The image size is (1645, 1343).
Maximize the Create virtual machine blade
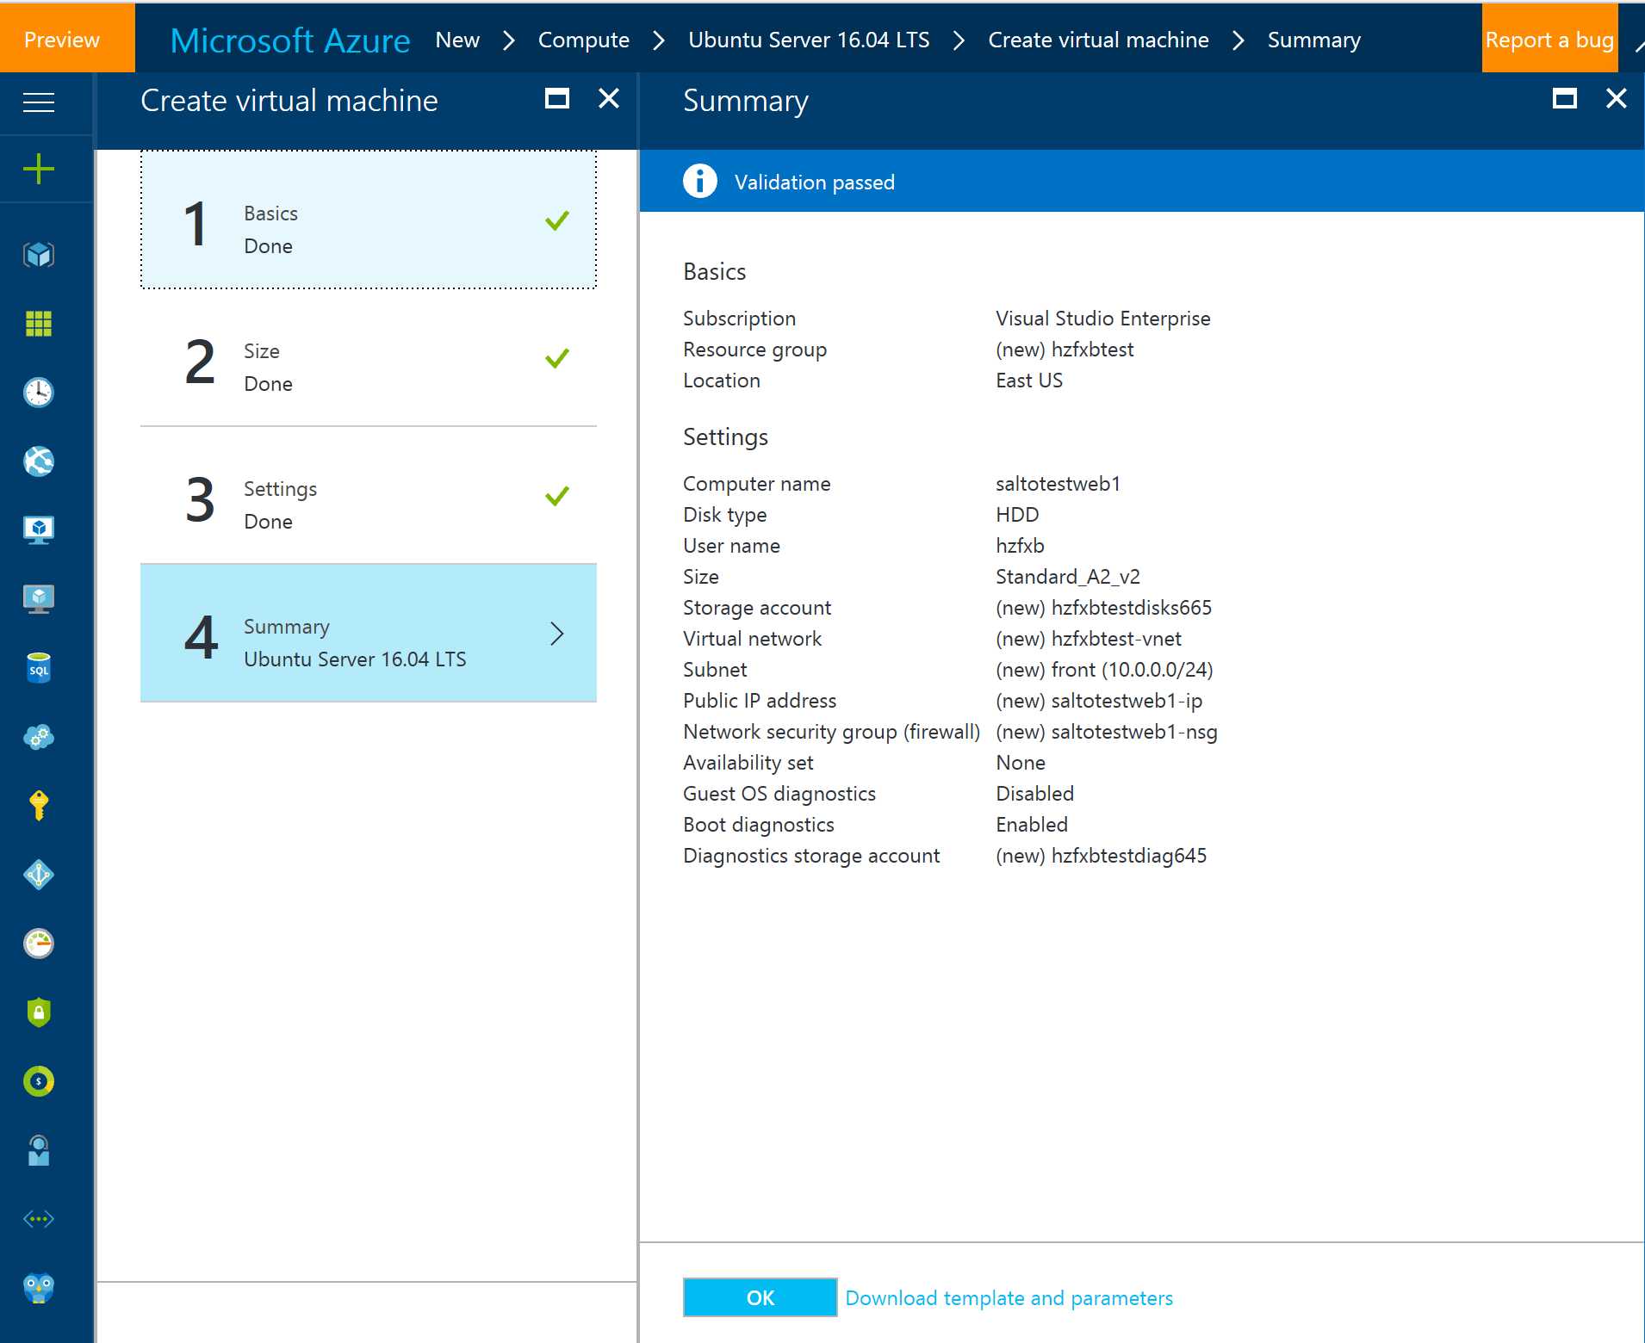coord(557,99)
